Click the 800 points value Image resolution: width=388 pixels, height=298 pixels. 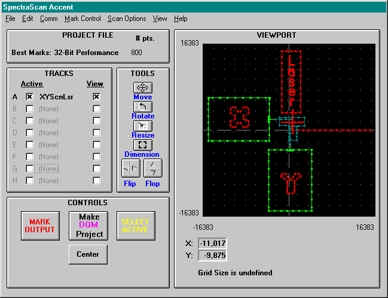point(136,53)
